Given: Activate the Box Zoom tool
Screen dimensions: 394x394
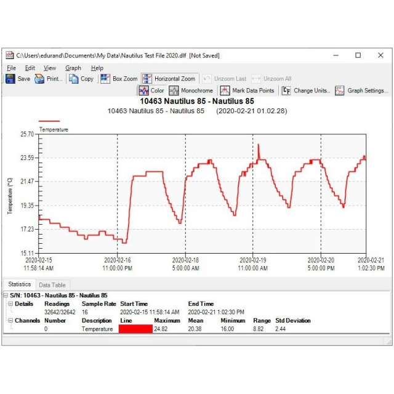Looking at the screenshot, I should pyautogui.click(x=105, y=79).
